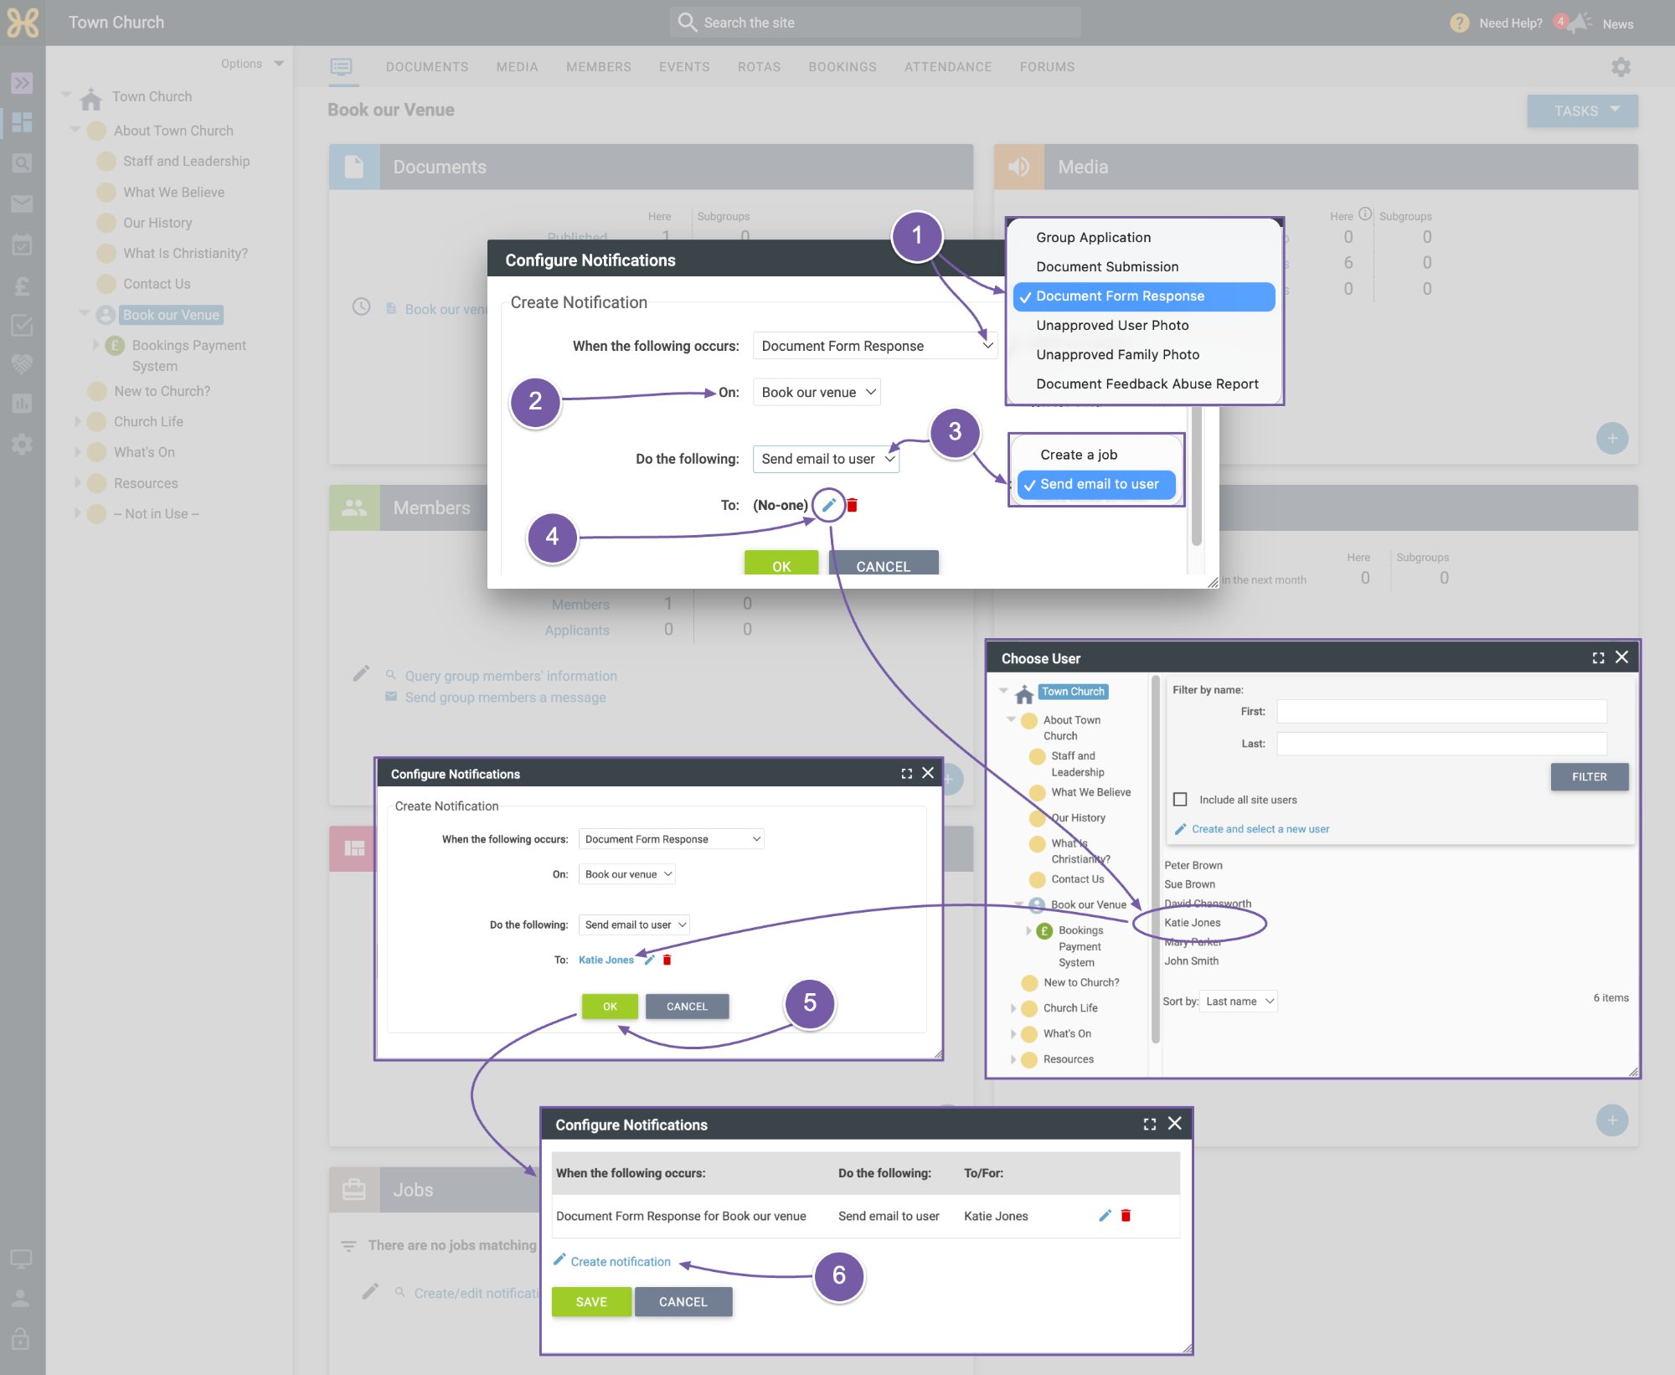Viewport: 1675px width, 1375px height.
Task: Click the pencil icon beside (No-one)
Action: (829, 505)
